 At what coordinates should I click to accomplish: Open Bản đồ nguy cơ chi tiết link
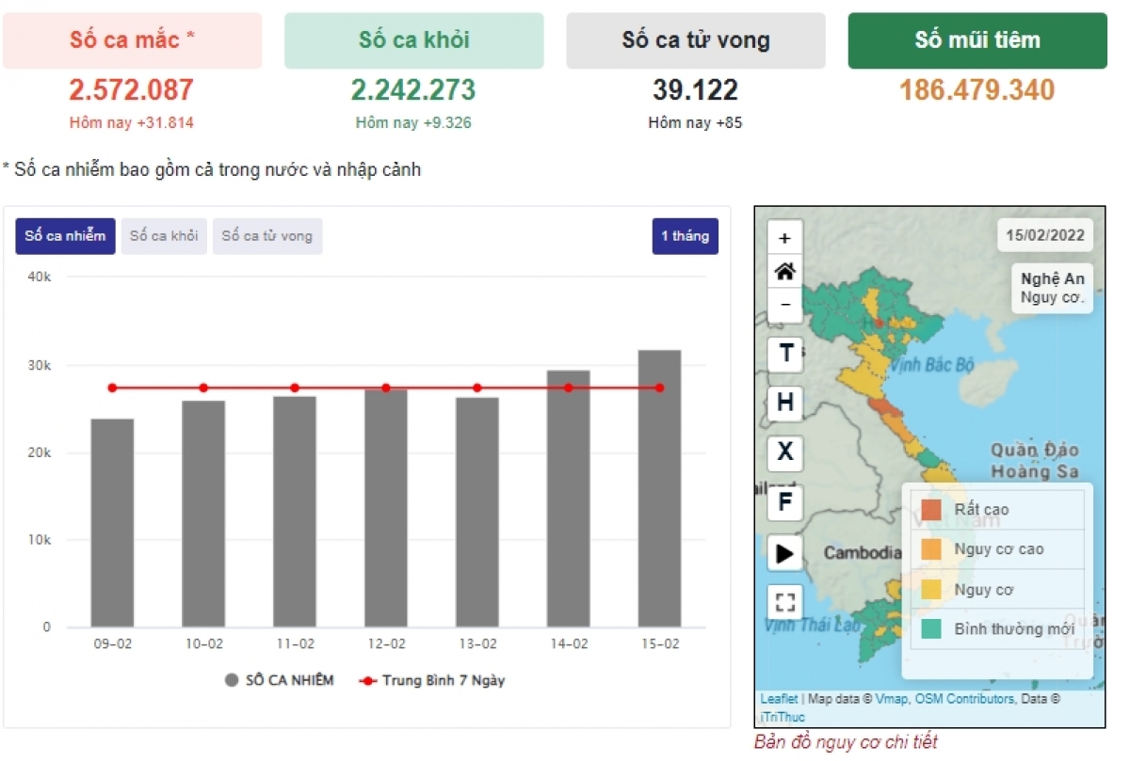(845, 742)
